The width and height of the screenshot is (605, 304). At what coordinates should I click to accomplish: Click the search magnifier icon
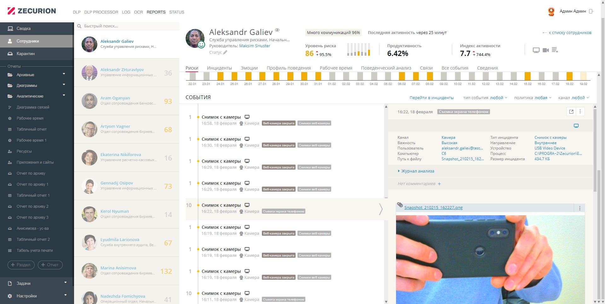tap(79, 26)
